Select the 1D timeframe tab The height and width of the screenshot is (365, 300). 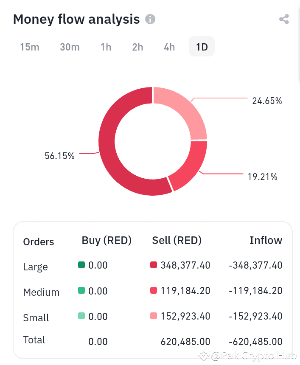(202, 47)
